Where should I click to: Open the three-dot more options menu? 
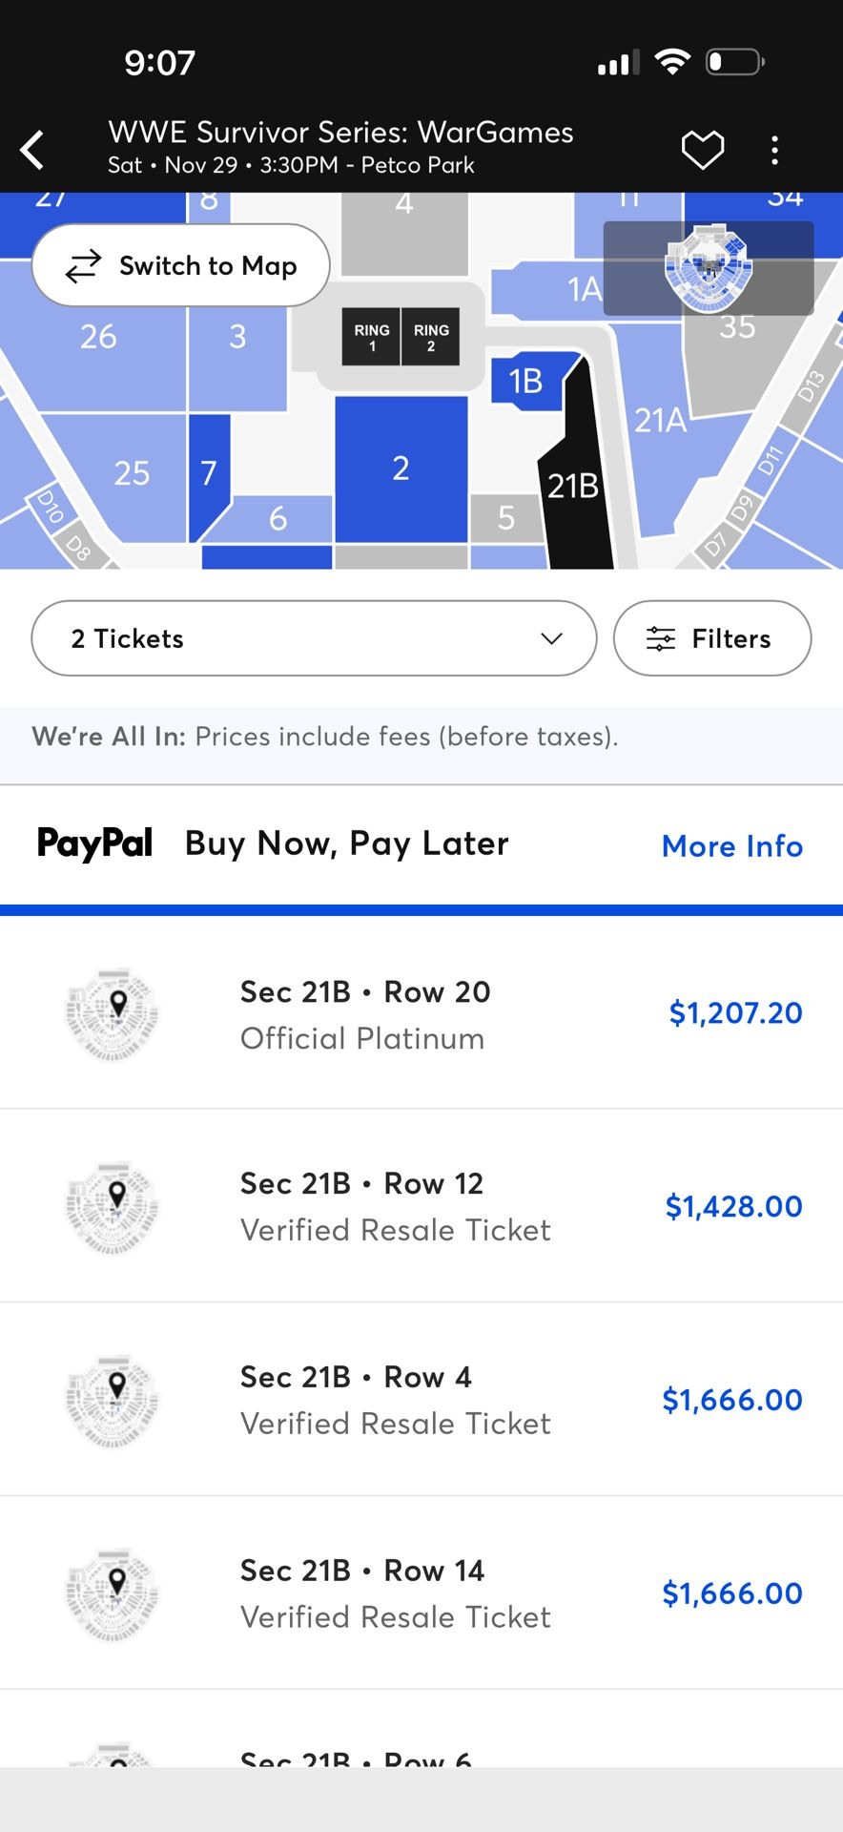click(774, 150)
